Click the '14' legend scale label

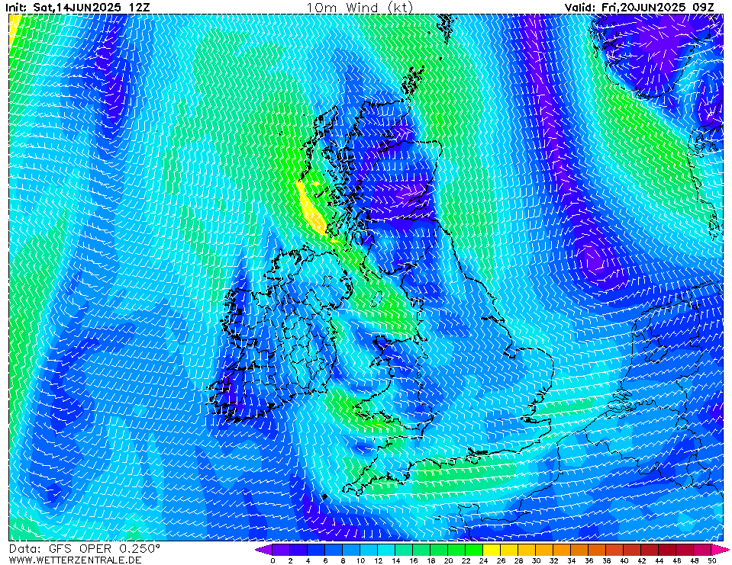(395, 560)
